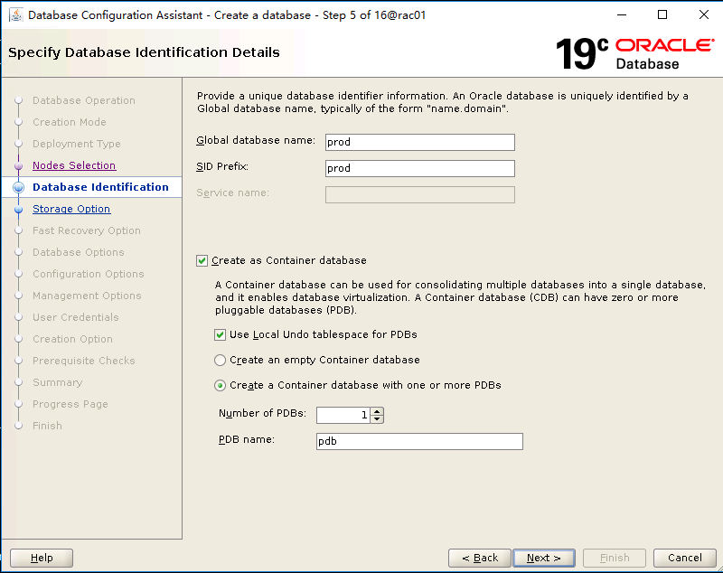Click the greyed-out Finish button
Screen dimensions: 723x573
click(615, 558)
